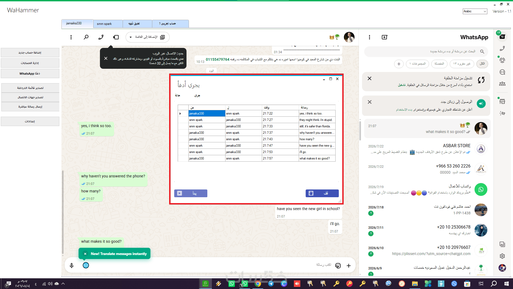Open the Add to list dropdown

[147, 37]
